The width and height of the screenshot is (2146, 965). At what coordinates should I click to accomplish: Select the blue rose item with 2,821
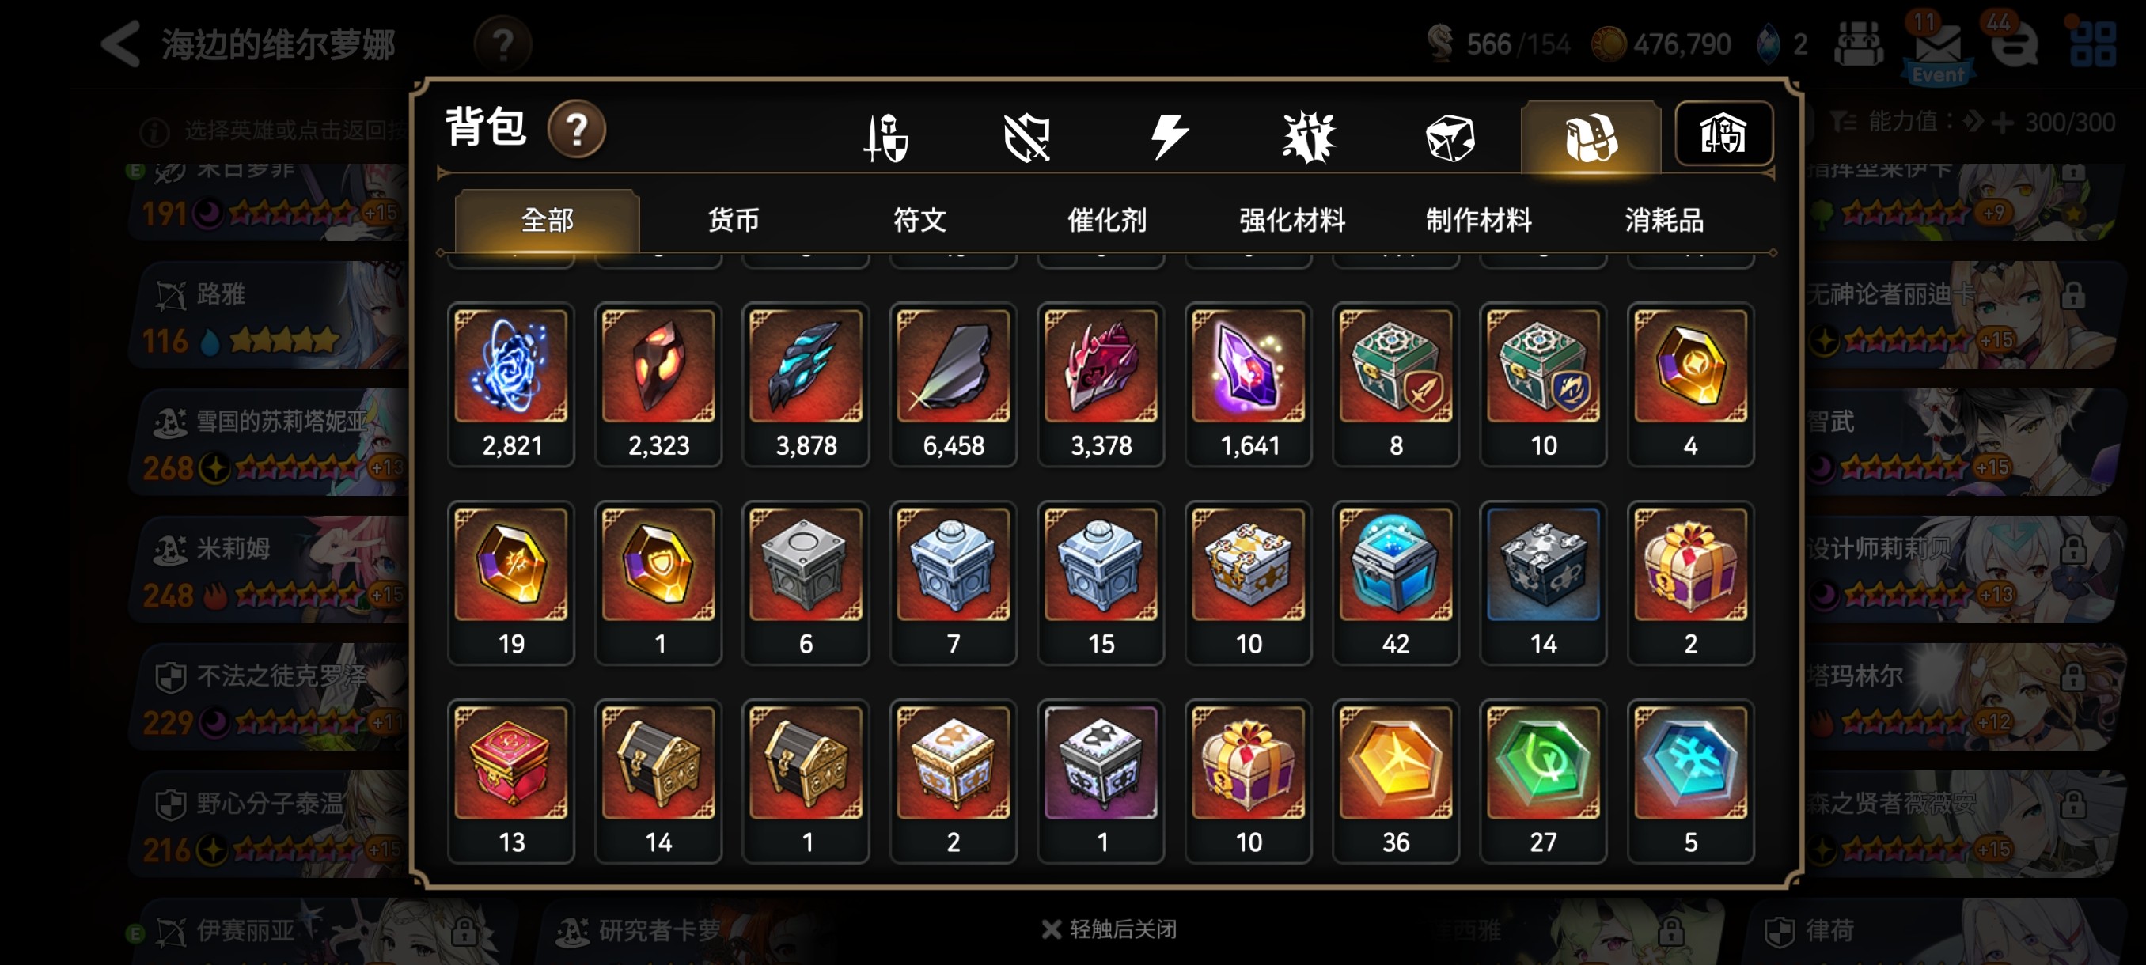(x=510, y=384)
